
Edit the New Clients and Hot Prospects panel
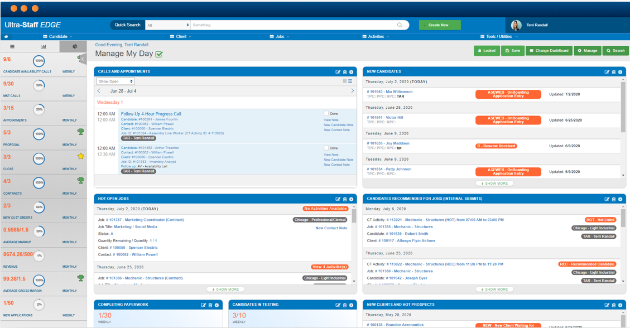tap(607, 305)
